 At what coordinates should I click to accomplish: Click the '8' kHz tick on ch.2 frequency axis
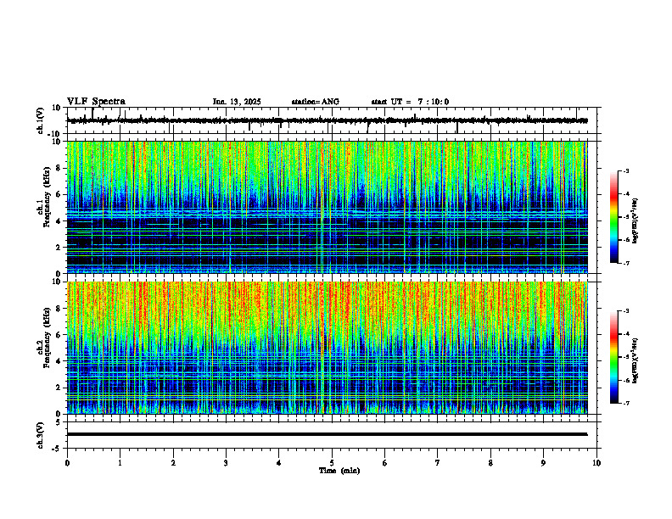coord(59,309)
